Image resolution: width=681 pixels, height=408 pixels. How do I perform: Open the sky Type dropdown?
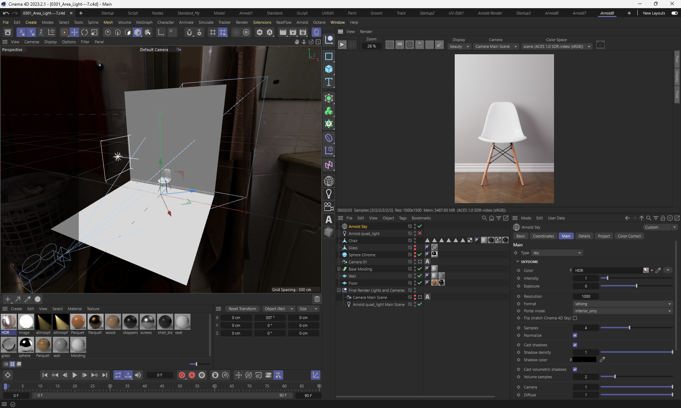click(557, 253)
